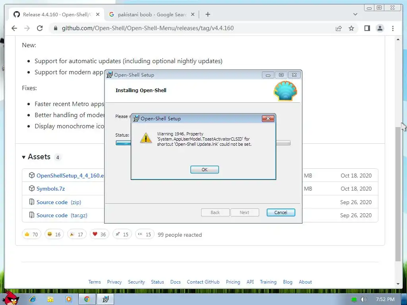407x305 pixels.
Task: Click the '99 people reacted' text
Action: (x=180, y=235)
